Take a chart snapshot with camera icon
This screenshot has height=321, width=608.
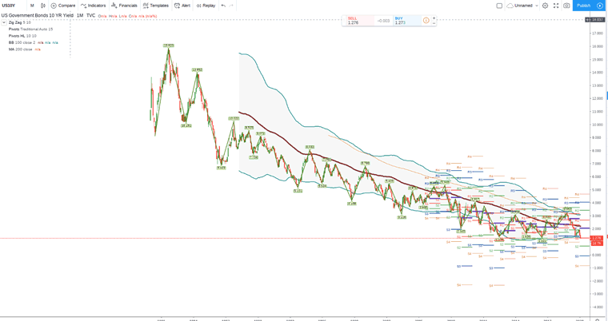pos(566,6)
